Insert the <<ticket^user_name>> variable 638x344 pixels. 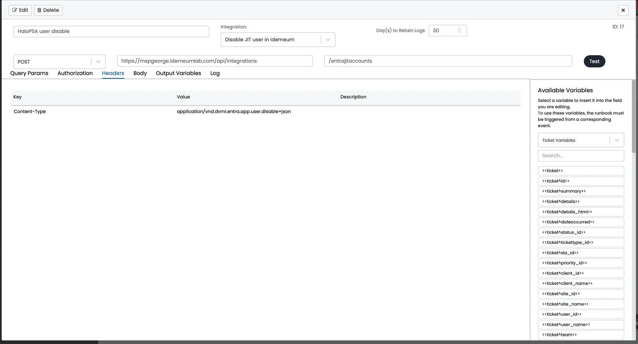tap(581, 324)
